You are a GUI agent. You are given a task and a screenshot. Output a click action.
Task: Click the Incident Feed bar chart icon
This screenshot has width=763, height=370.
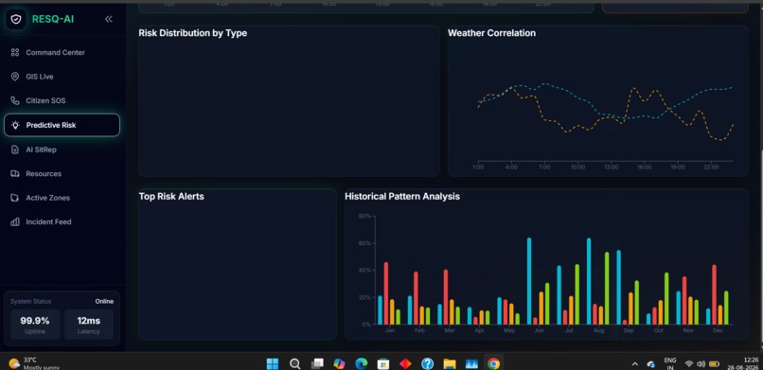(15, 222)
